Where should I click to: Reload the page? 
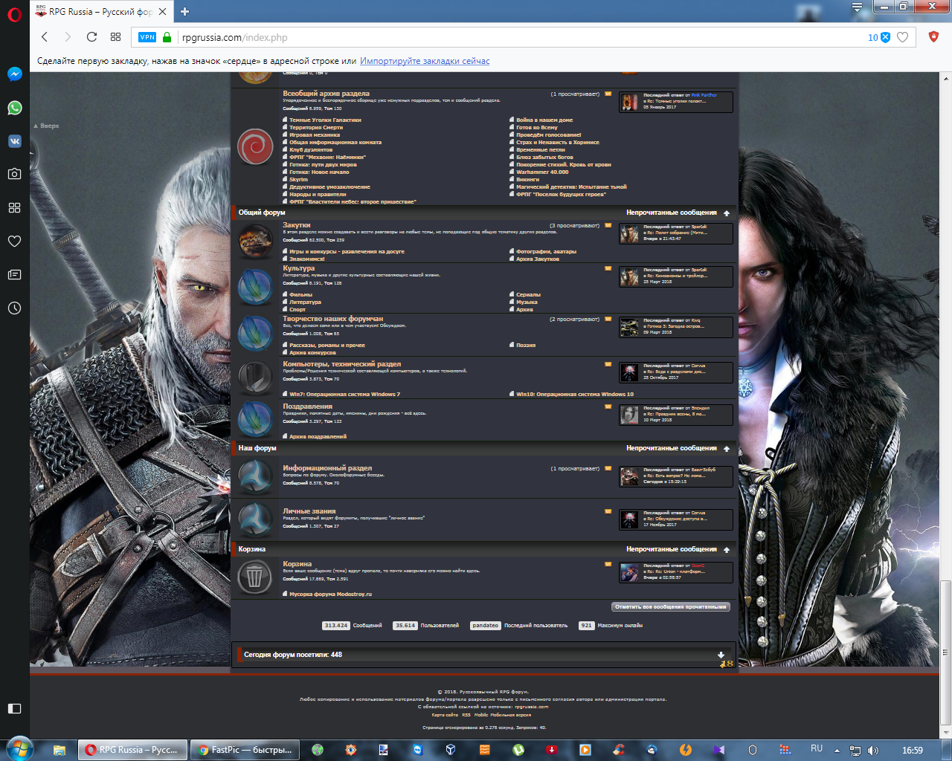(91, 37)
